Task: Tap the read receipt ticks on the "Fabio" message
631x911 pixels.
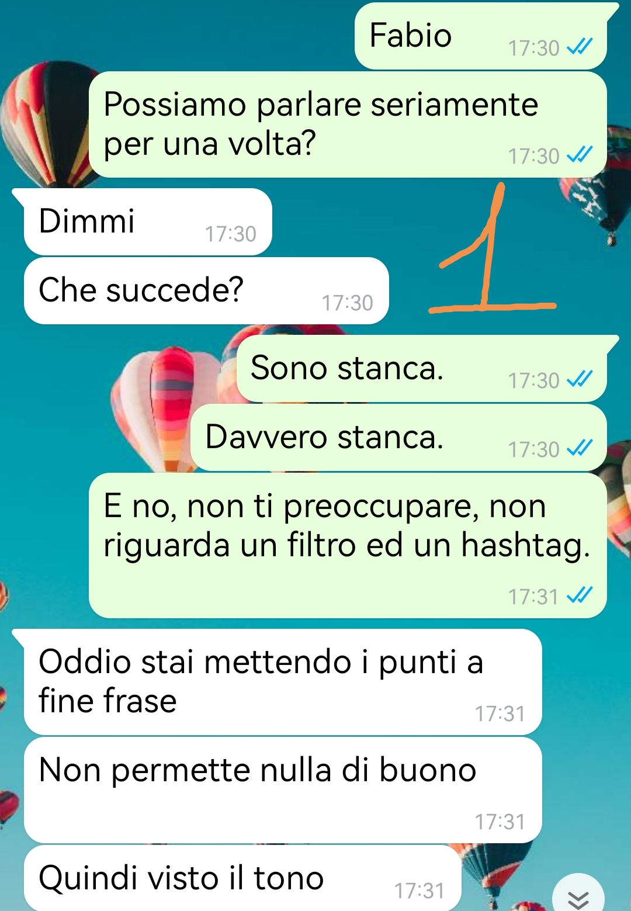Action: pos(580,47)
